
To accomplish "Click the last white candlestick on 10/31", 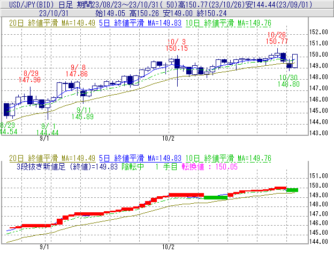I will (295, 61).
